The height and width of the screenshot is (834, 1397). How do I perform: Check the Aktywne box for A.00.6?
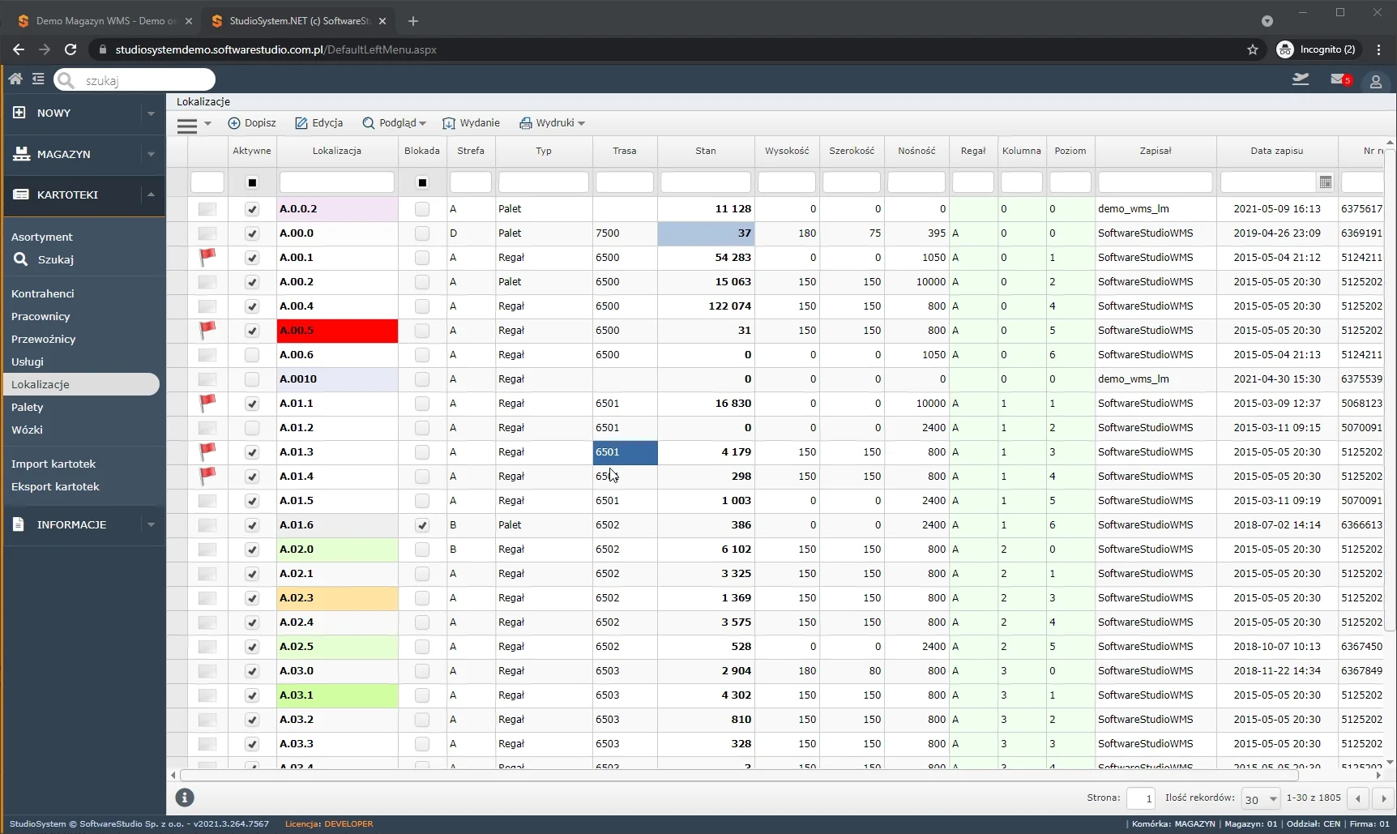(252, 355)
